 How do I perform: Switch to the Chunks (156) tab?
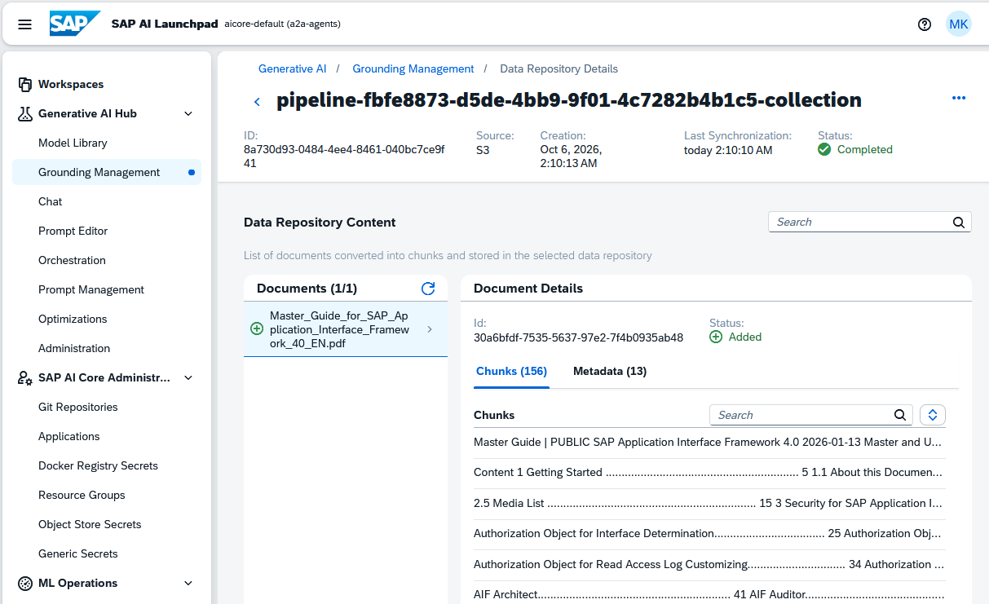(x=511, y=371)
